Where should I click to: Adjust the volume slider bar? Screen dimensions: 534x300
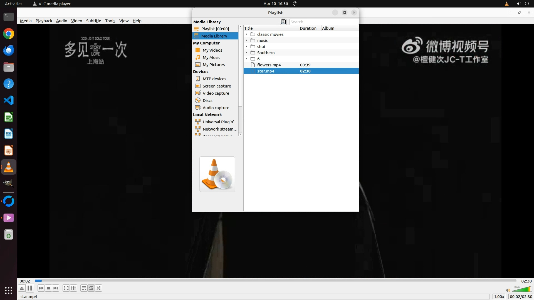coord(522,289)
